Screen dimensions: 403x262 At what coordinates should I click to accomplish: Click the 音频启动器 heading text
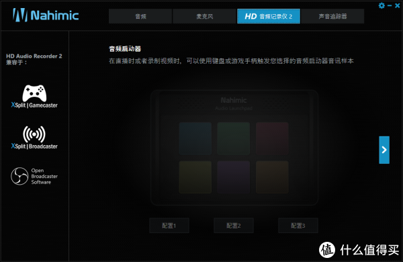[x=125, y=49]
